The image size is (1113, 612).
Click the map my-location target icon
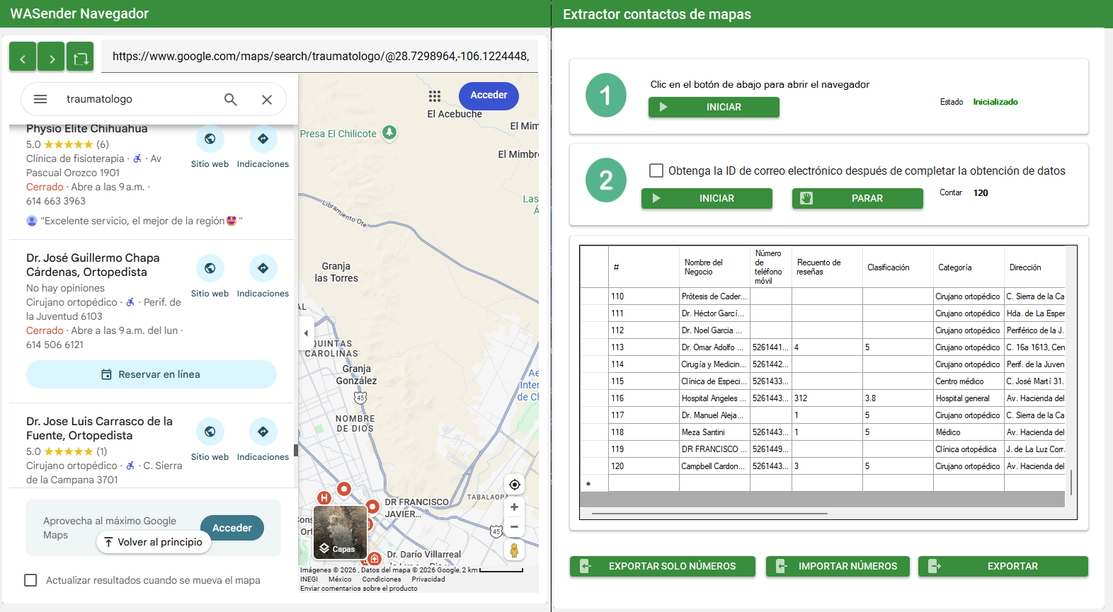point(515,485)
